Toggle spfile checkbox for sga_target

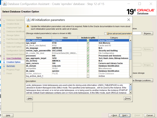[88, 43]
